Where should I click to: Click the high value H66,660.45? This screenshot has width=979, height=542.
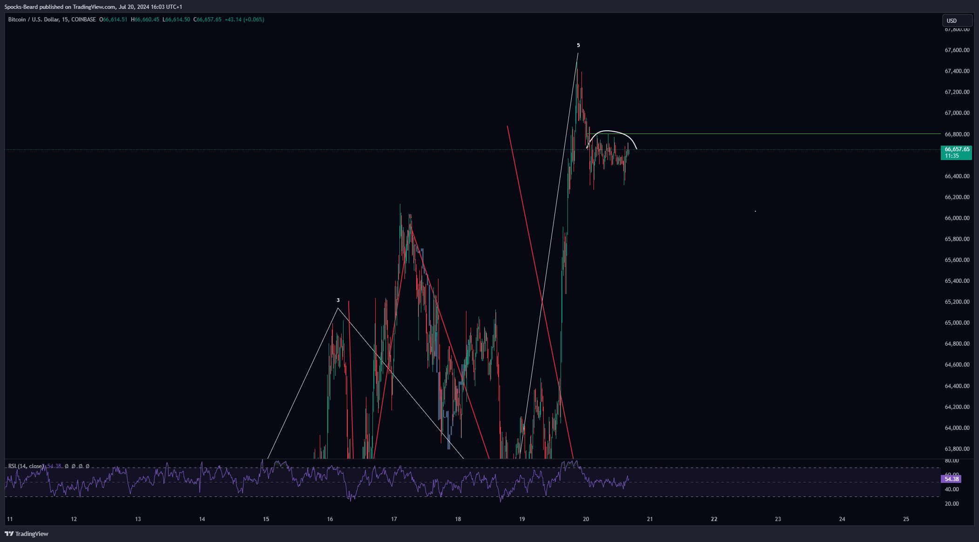coord(145,20)
